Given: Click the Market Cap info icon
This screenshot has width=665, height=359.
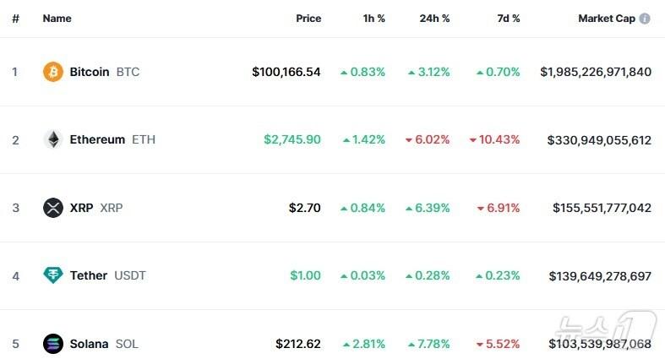Looking at the screenshot, I should click(645, 19).
